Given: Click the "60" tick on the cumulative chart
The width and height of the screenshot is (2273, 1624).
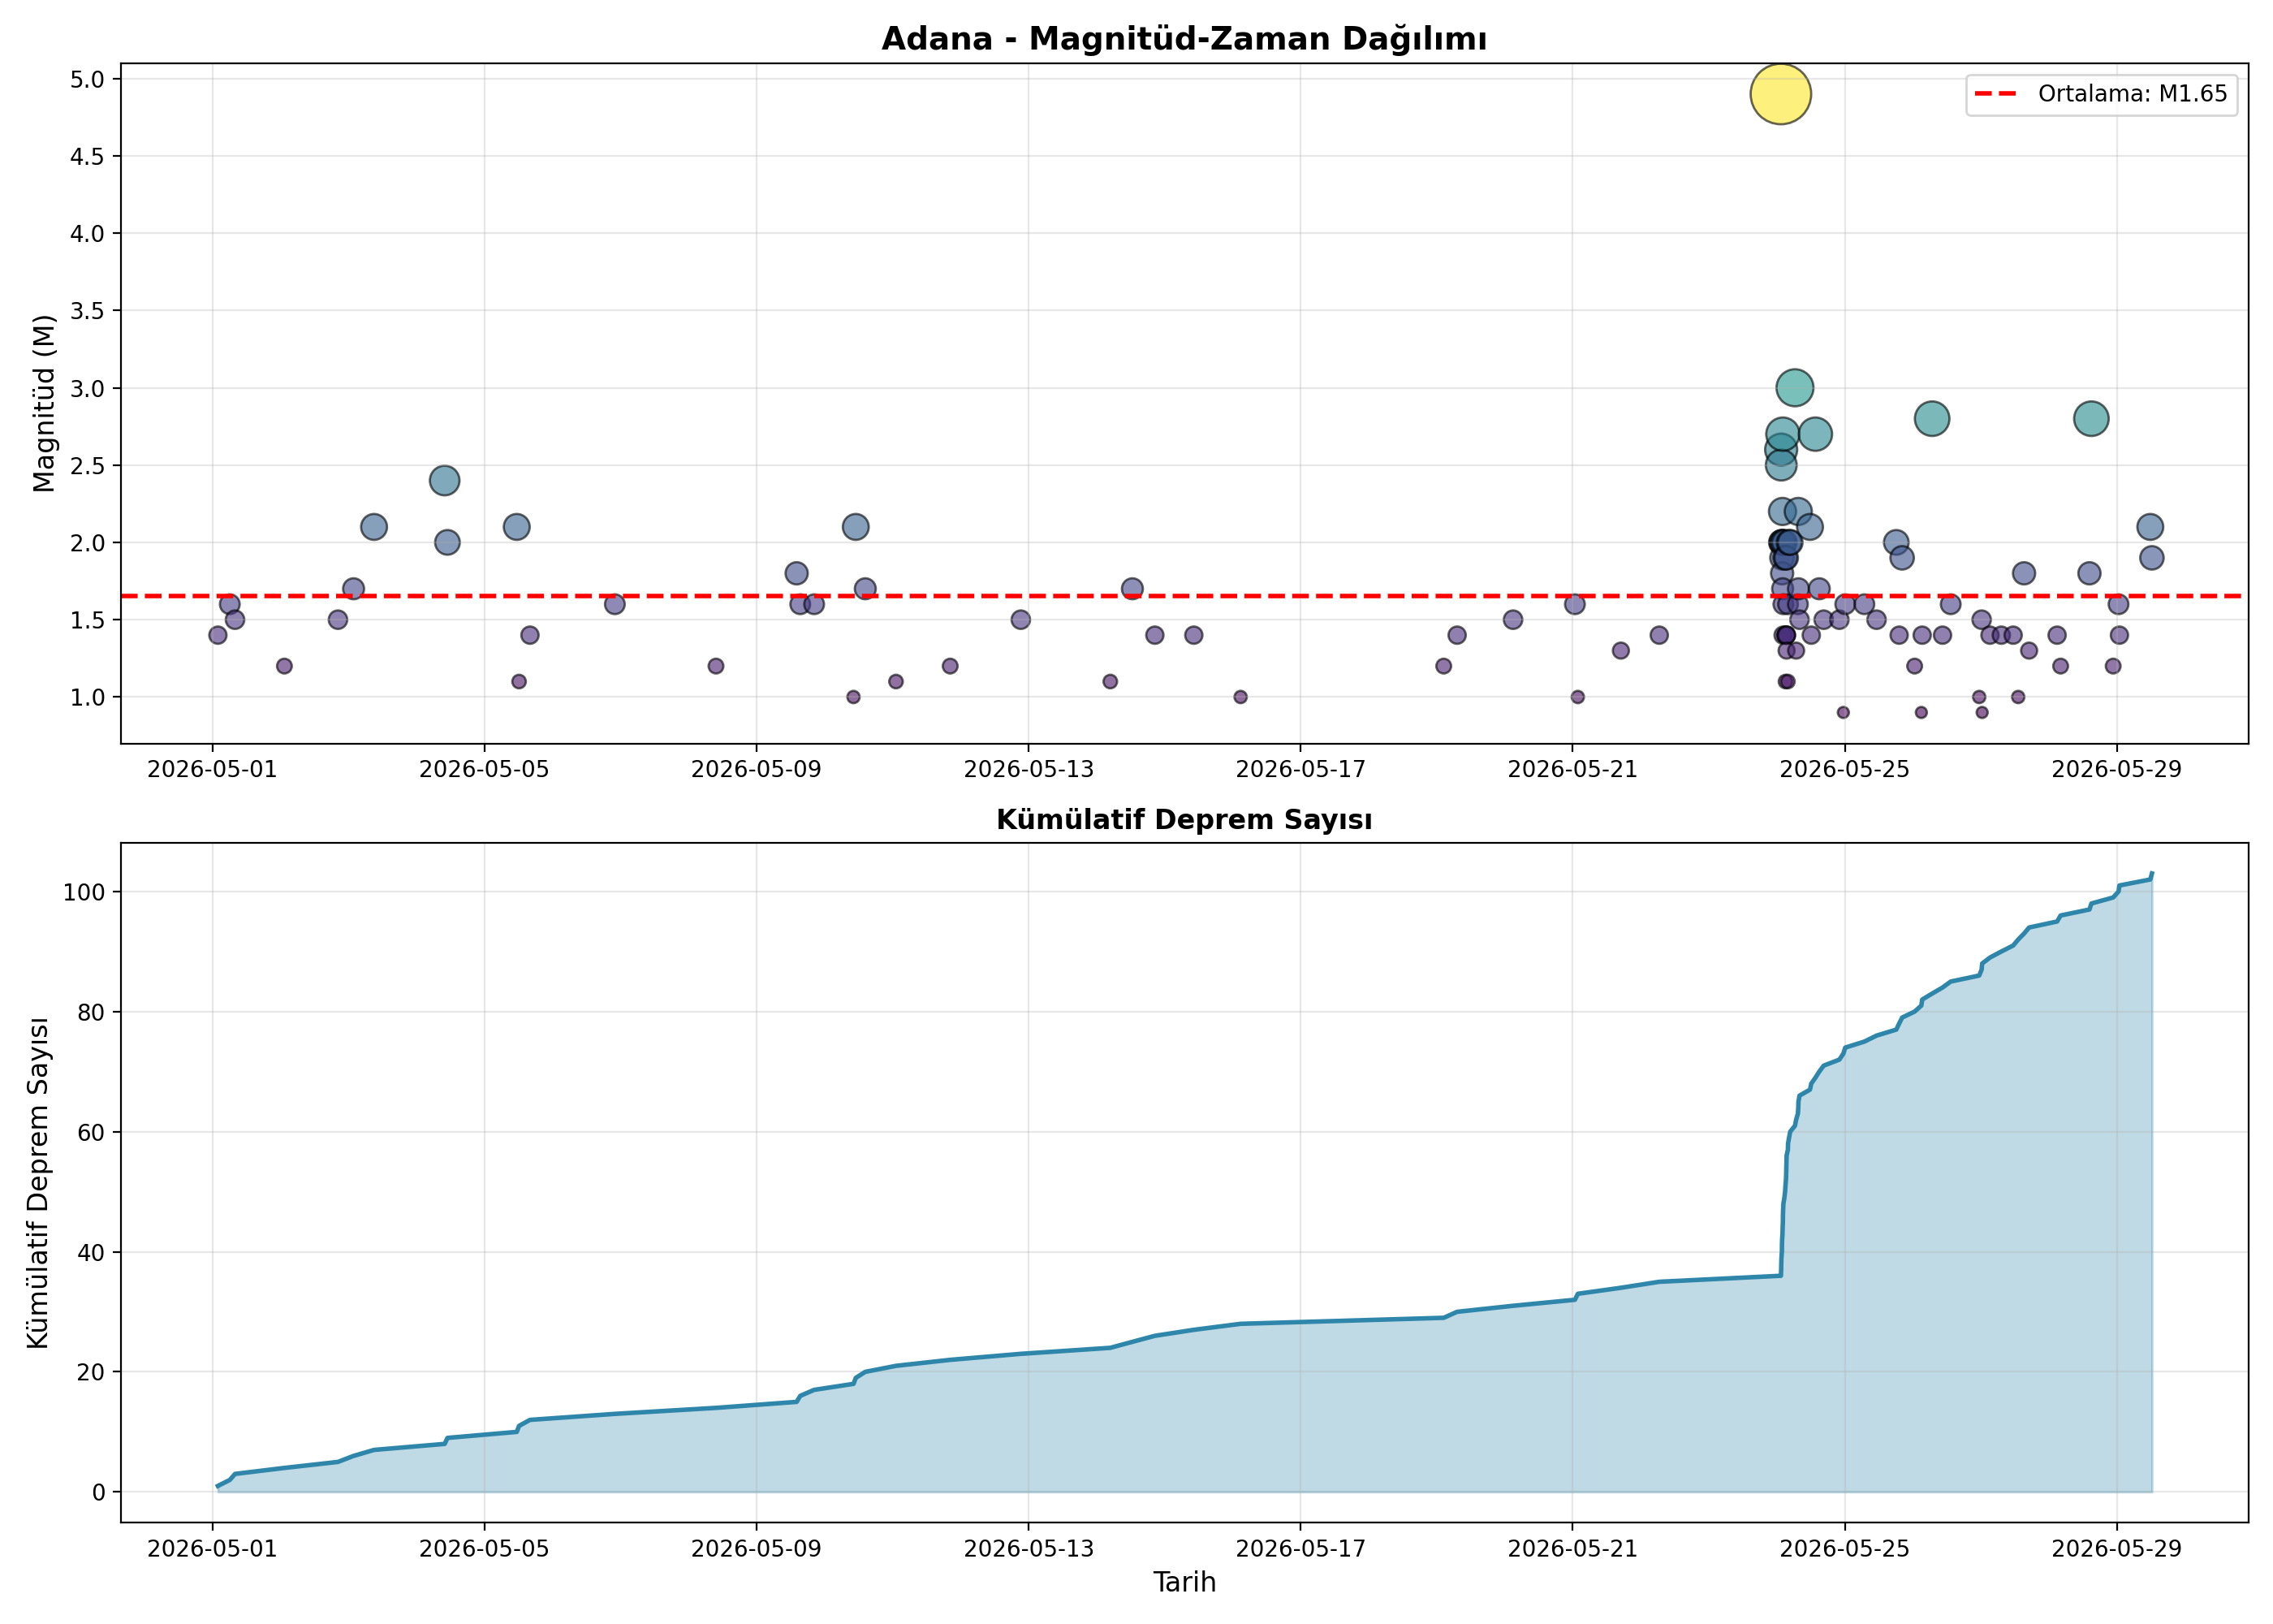Looking at the screenshot, I should [x=91, y=1132].
